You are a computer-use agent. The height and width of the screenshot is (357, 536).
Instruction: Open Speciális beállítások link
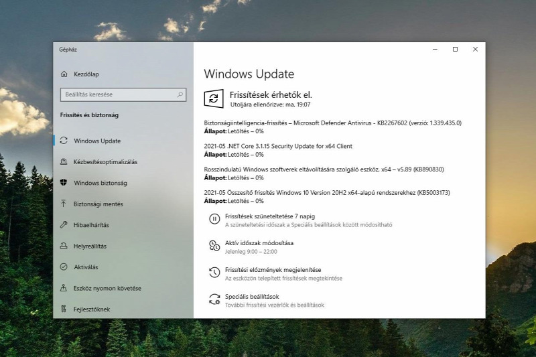252,296
